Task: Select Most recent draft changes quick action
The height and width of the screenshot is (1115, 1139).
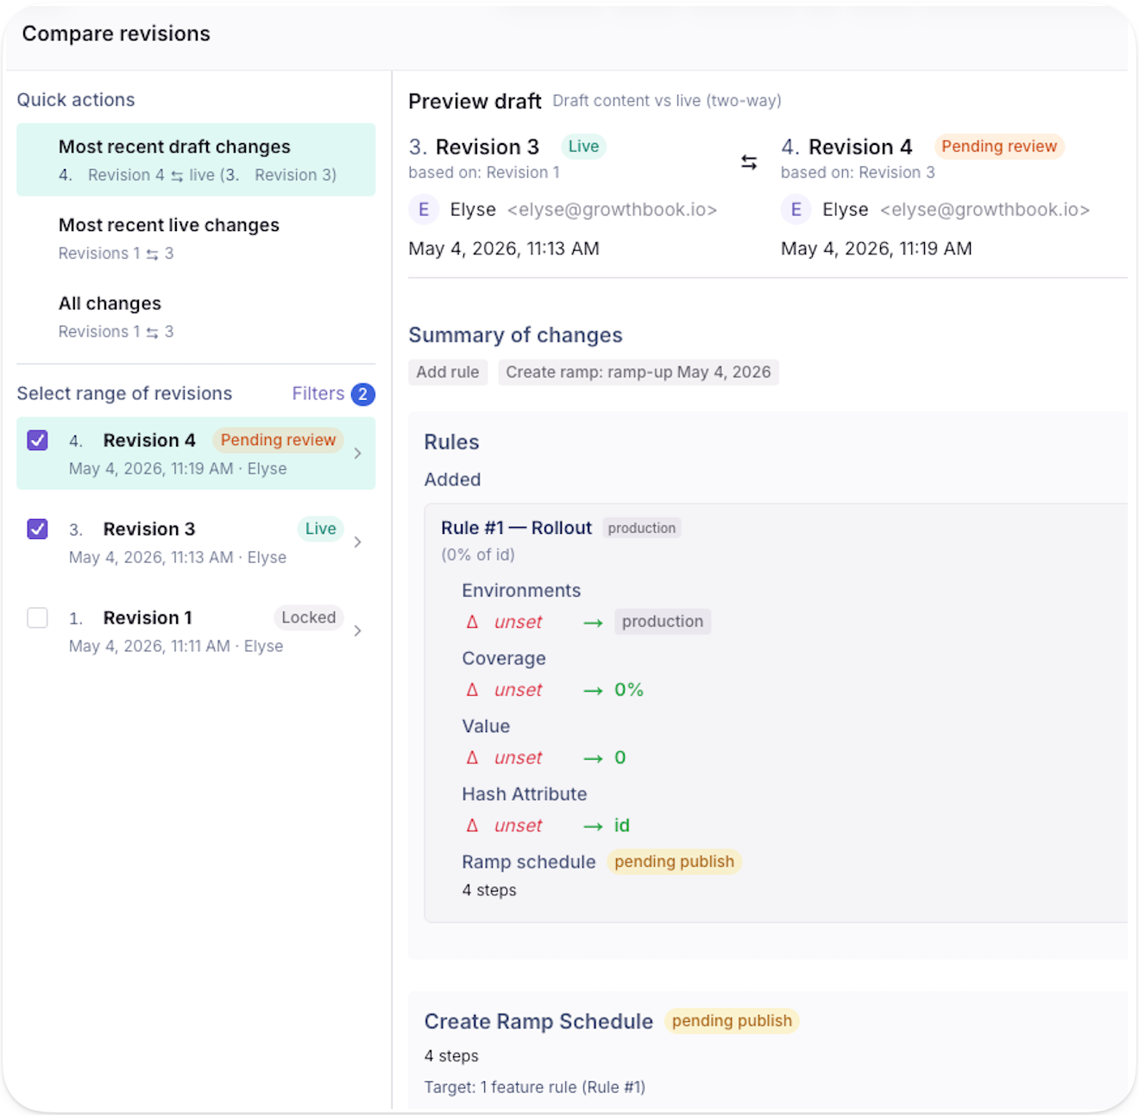Action: pos(196,160)
